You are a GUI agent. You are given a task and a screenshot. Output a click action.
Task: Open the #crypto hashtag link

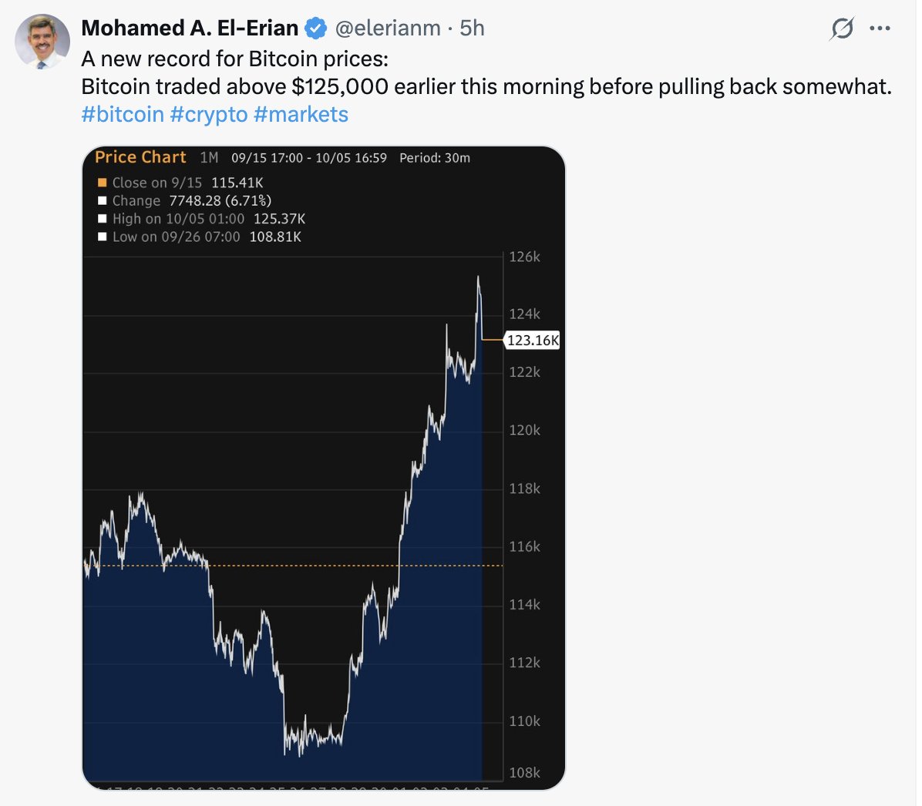(209, 114)
